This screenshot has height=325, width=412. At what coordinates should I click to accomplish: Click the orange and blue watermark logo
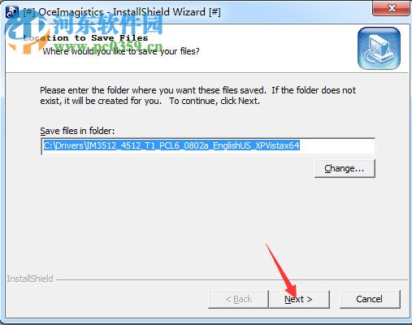pos(26,35)
